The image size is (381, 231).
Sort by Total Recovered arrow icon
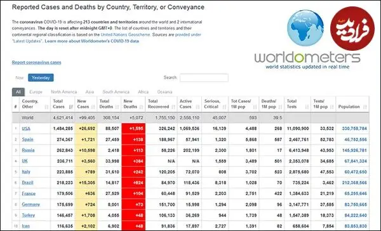[173, 107]
